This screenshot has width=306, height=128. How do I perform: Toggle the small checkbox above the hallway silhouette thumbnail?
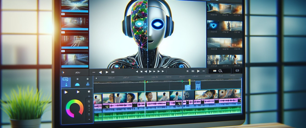tap(62, 51)
